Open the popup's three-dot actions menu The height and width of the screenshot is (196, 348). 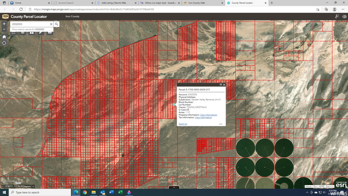click(221, 124)
